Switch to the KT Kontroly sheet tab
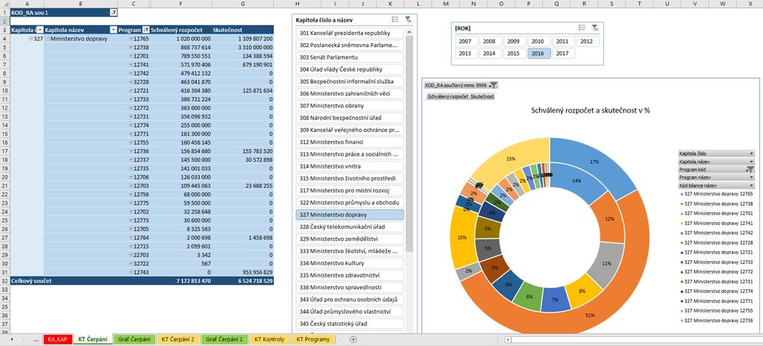The image size is (763, 346). pos(269,339)
